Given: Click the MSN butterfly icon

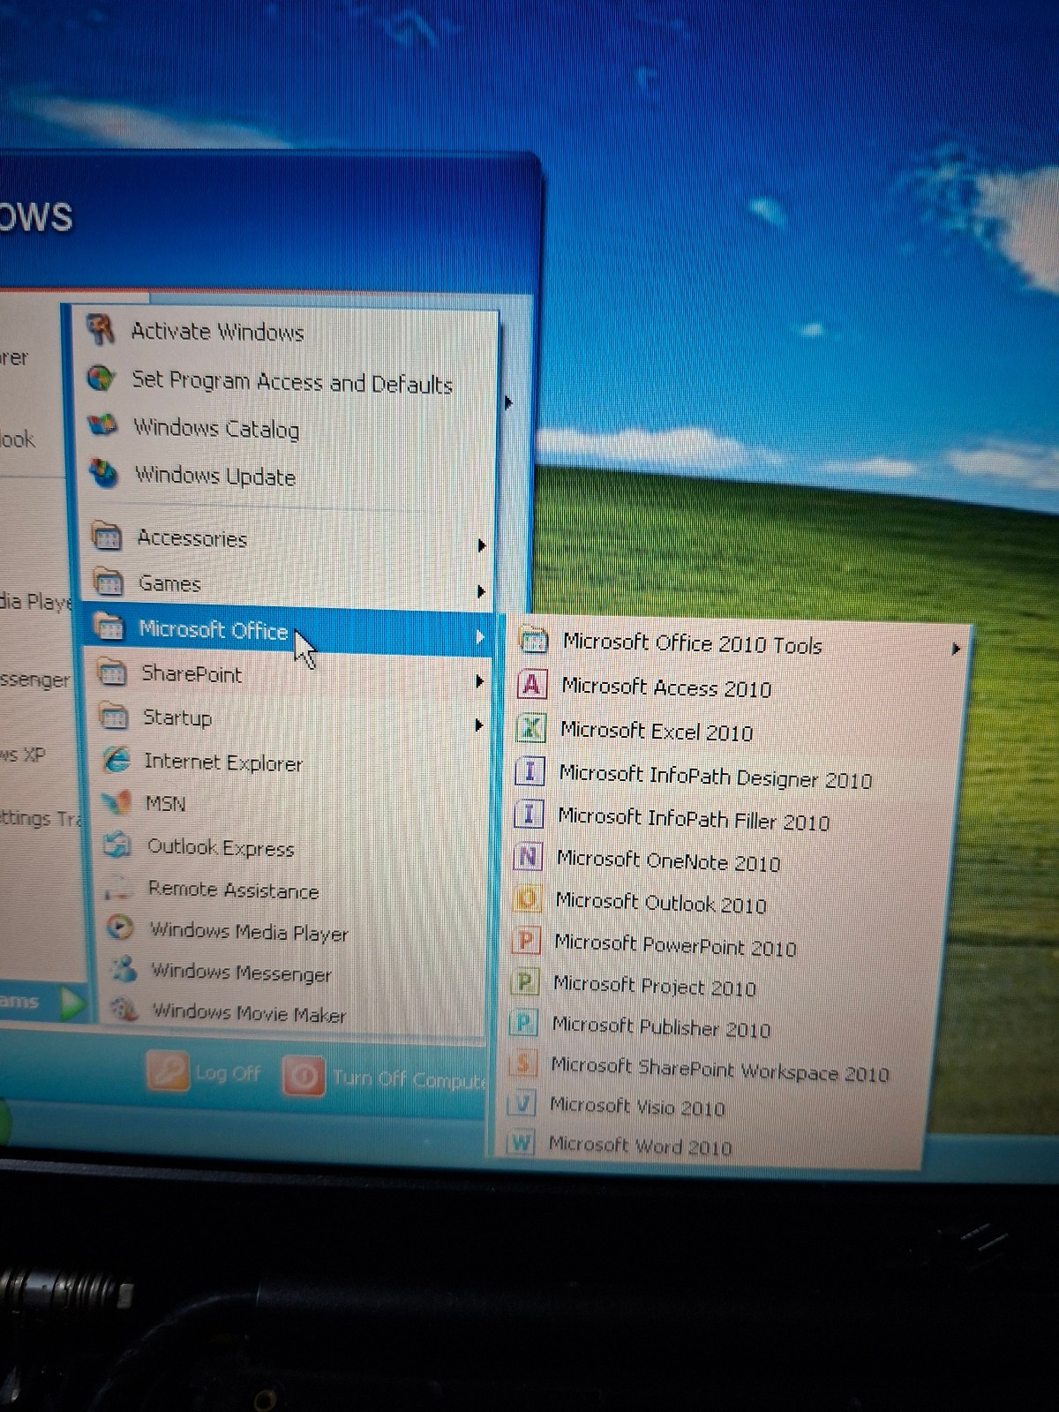Looking at the screenshot, I should (116, 801).
